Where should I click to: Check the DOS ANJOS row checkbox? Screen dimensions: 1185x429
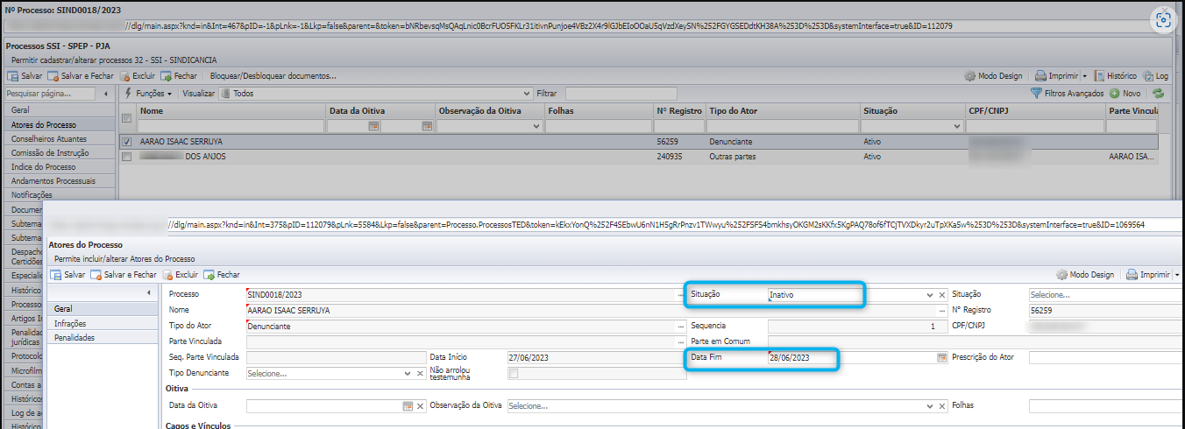point(127,157)
